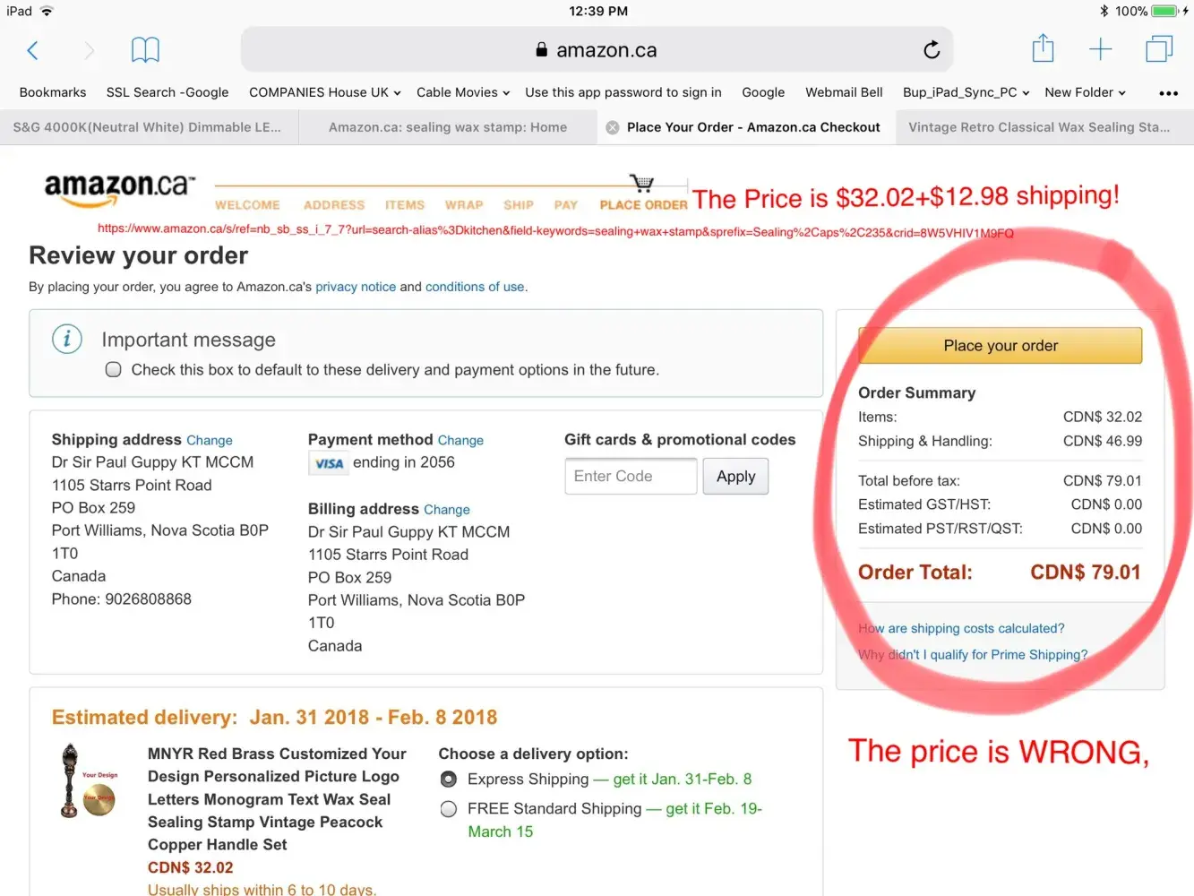Tap the Safari back arrow
This screenshot has height=896, width=1194.
pyautogui.click(x=33, y=50)
